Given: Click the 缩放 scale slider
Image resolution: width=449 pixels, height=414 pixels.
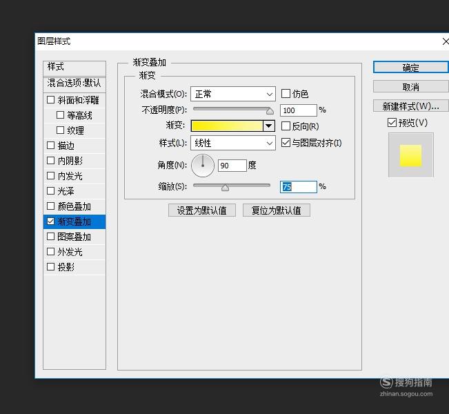Looking at the screenshot, I should tap(232, 186).
